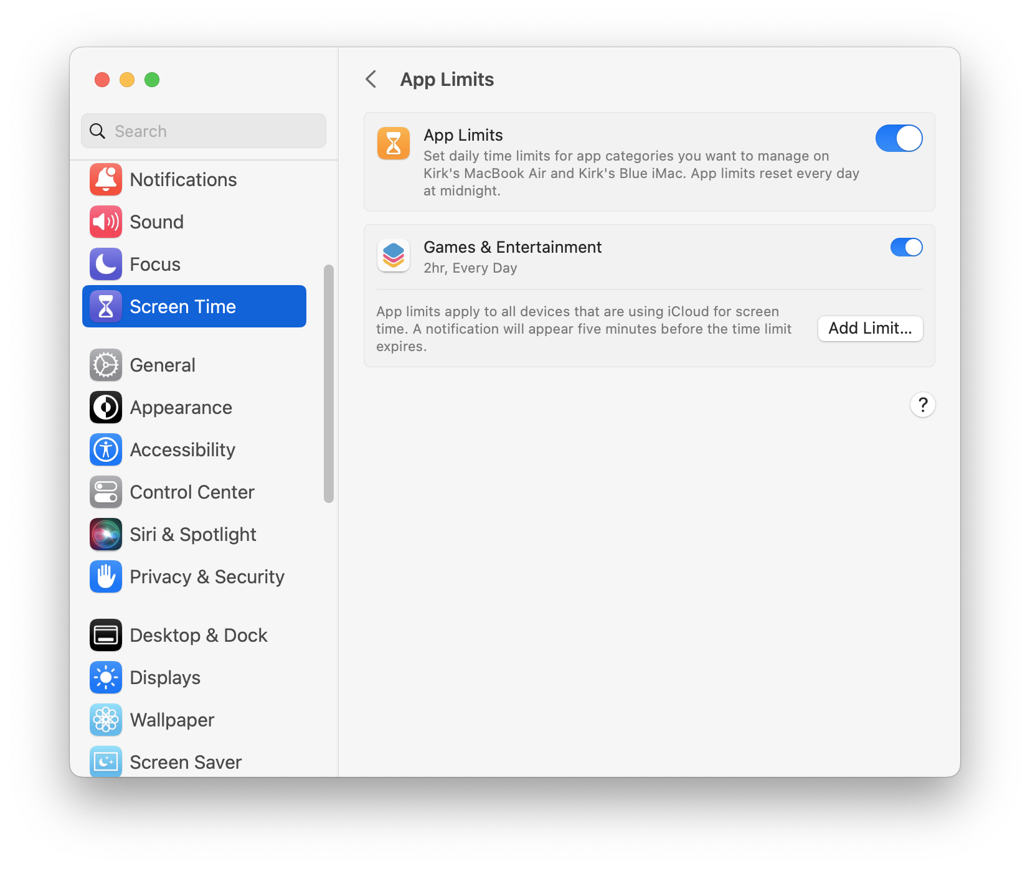
Task: Go back using the chevron arrow
Action: 371,80
